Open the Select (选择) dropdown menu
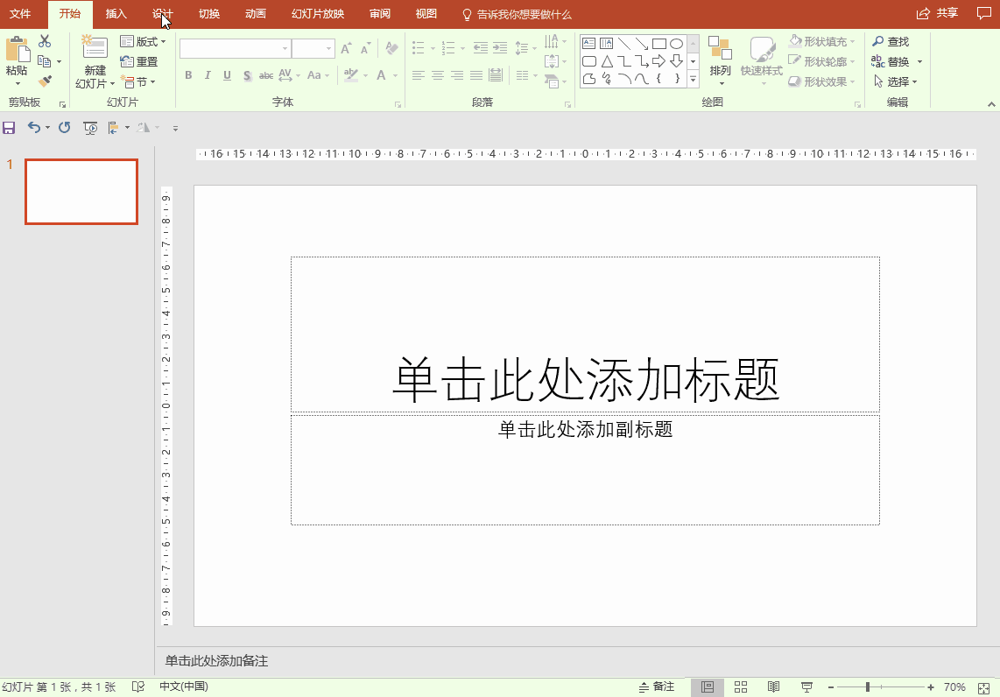The width and height of the screenshot is (1000, 697). [896, 81]
